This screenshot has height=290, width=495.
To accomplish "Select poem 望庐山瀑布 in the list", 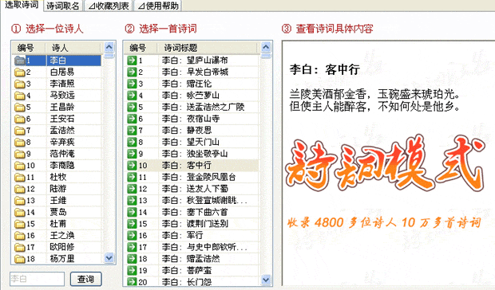I will point(192,60).
